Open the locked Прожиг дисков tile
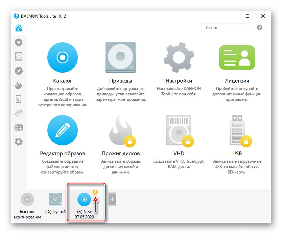The height and width of the screenshot is (234, 282). click(x=122, y=131)
